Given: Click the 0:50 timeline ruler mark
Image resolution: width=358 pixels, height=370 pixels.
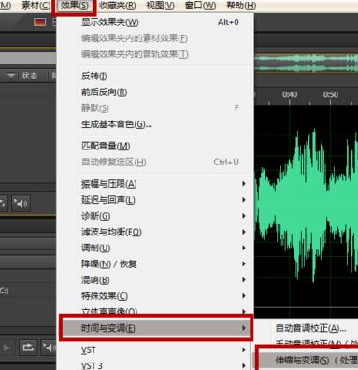Looking at the screenshot, I should (330, 94).
